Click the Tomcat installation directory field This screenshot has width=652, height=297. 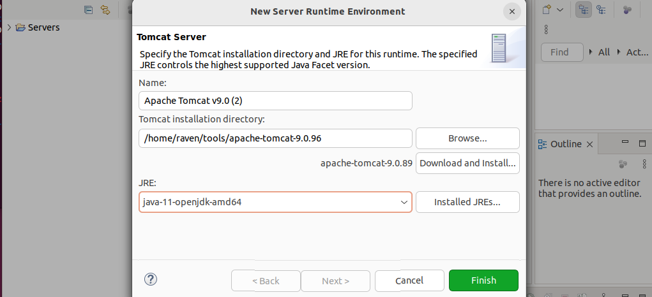[275, 138]
